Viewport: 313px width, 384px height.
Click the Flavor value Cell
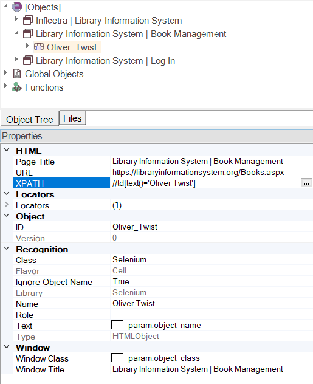pos(119,270)
